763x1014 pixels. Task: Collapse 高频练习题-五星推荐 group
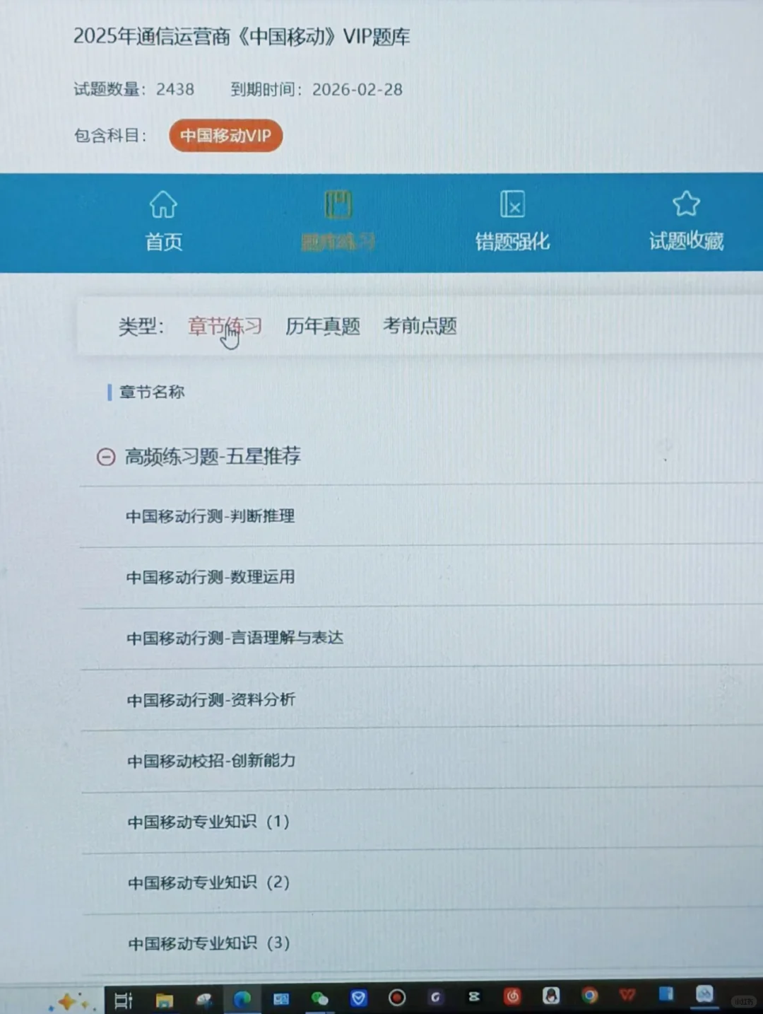pos(106,457)
